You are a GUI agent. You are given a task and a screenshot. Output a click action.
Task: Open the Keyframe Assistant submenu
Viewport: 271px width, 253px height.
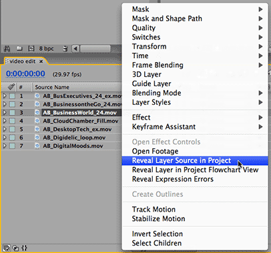tap(195, 127)
